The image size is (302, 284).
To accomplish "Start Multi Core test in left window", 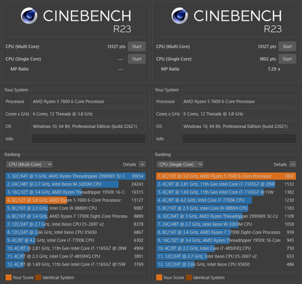I will pos(137,47).
